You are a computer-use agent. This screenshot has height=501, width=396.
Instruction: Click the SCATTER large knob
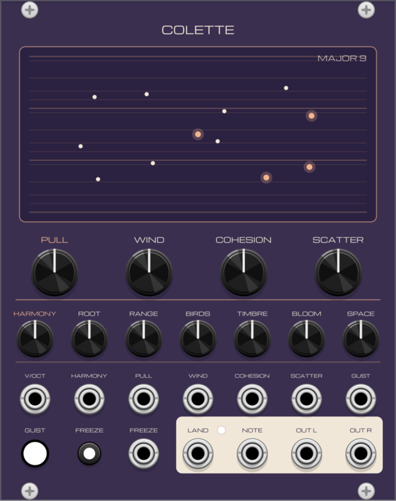[338, 272]
